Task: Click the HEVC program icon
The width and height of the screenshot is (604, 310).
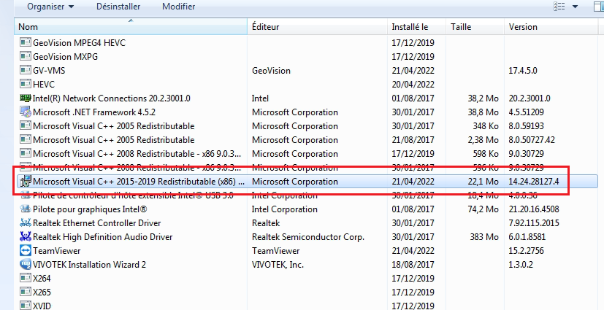Action: click(26, 84)
